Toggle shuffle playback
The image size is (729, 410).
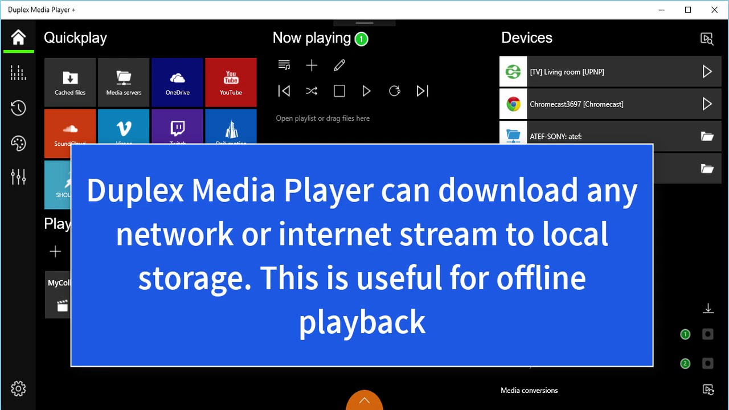[312, 91]
